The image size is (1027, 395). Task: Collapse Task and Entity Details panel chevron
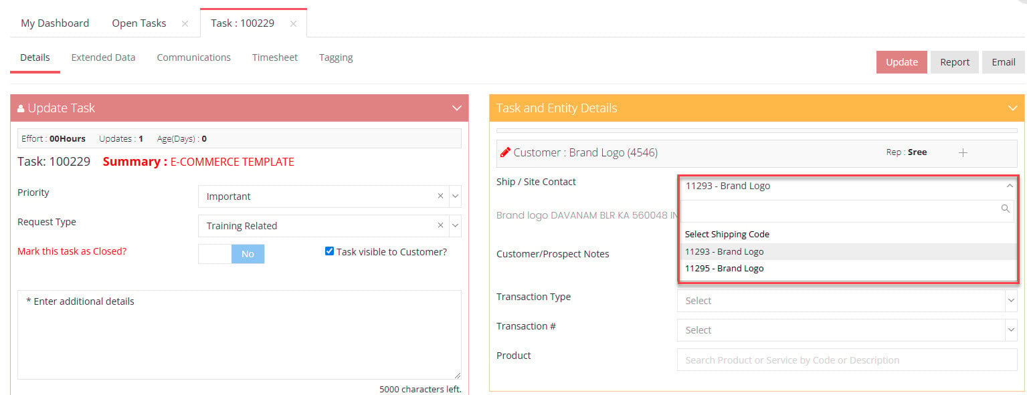click(x=1014, y=108)
